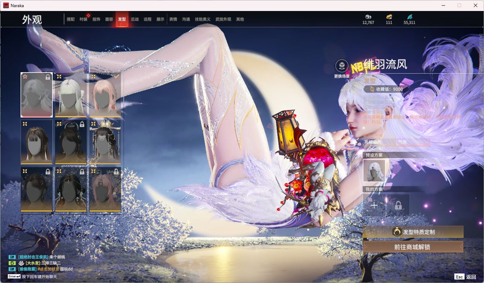Image resolution: width=484 pixels, height=283 pixels.
Task: Click the Esc 返回 back button
Action: click(x=466, y=276)
